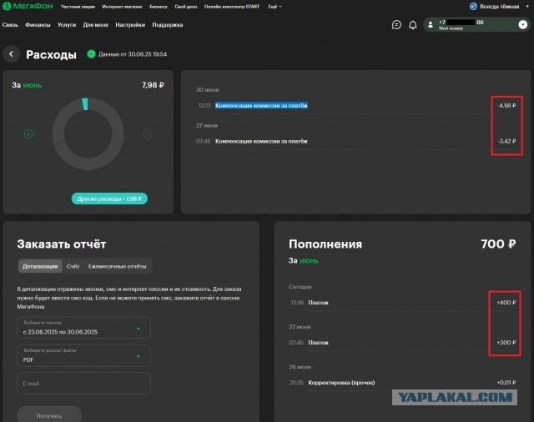Open the PDF file format dropdown

pos(83,355)
